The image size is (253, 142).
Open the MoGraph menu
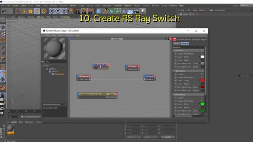107,6
